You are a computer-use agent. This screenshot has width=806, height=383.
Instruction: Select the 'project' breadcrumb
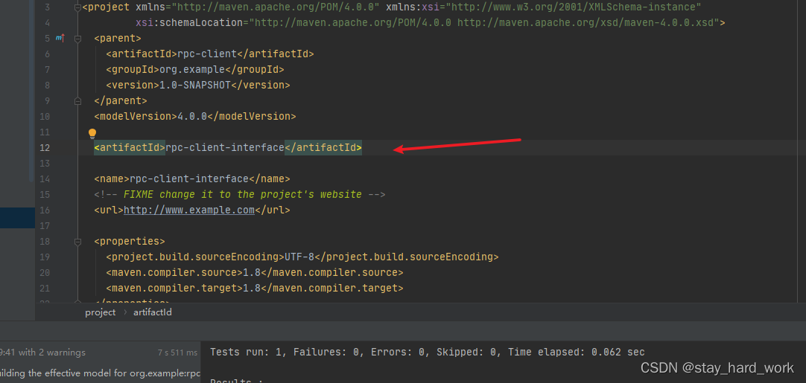pyautogui.click(x=101, y=312)
